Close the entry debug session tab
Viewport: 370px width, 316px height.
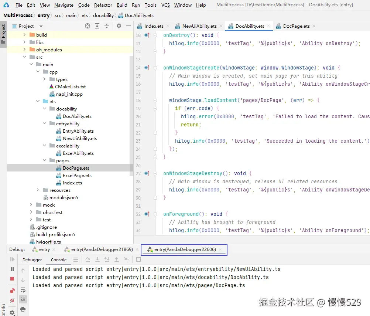(x=54, y=249)
